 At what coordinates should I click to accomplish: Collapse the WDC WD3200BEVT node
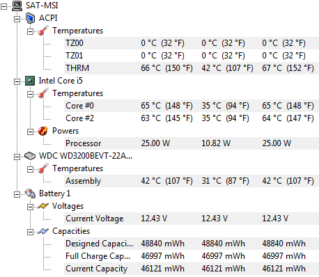tap(17, 157)
